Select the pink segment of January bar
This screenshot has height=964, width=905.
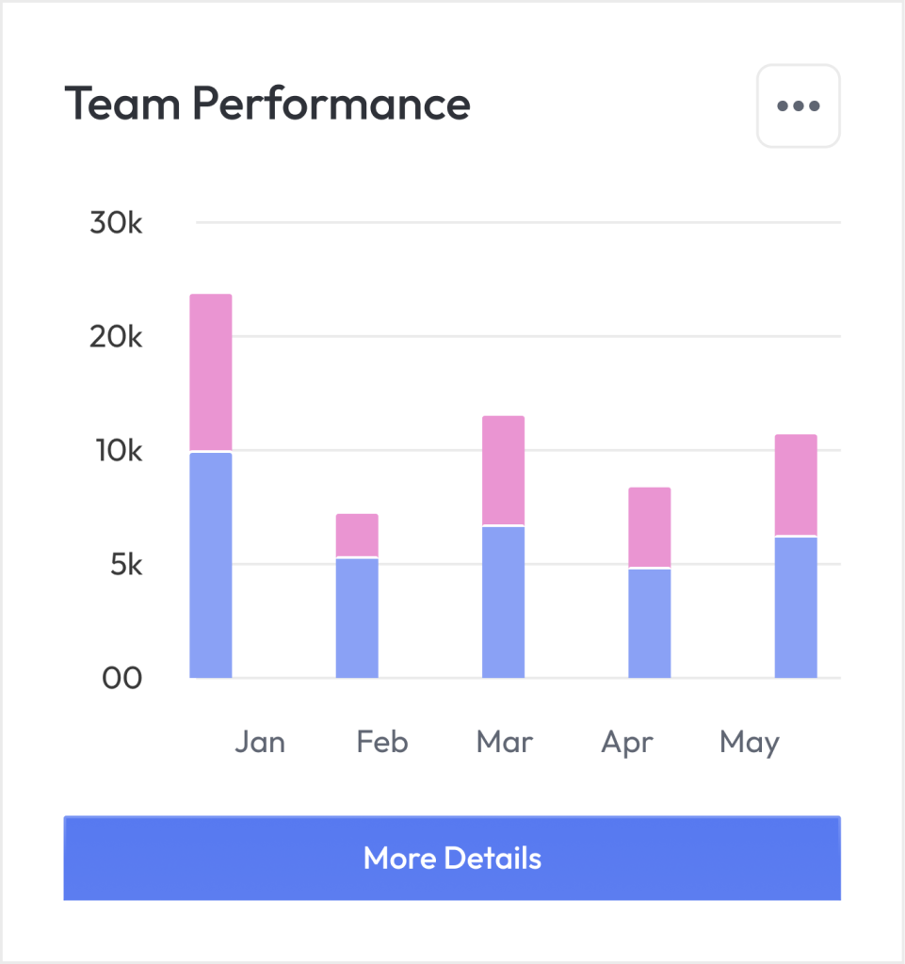tap(211, 373)
